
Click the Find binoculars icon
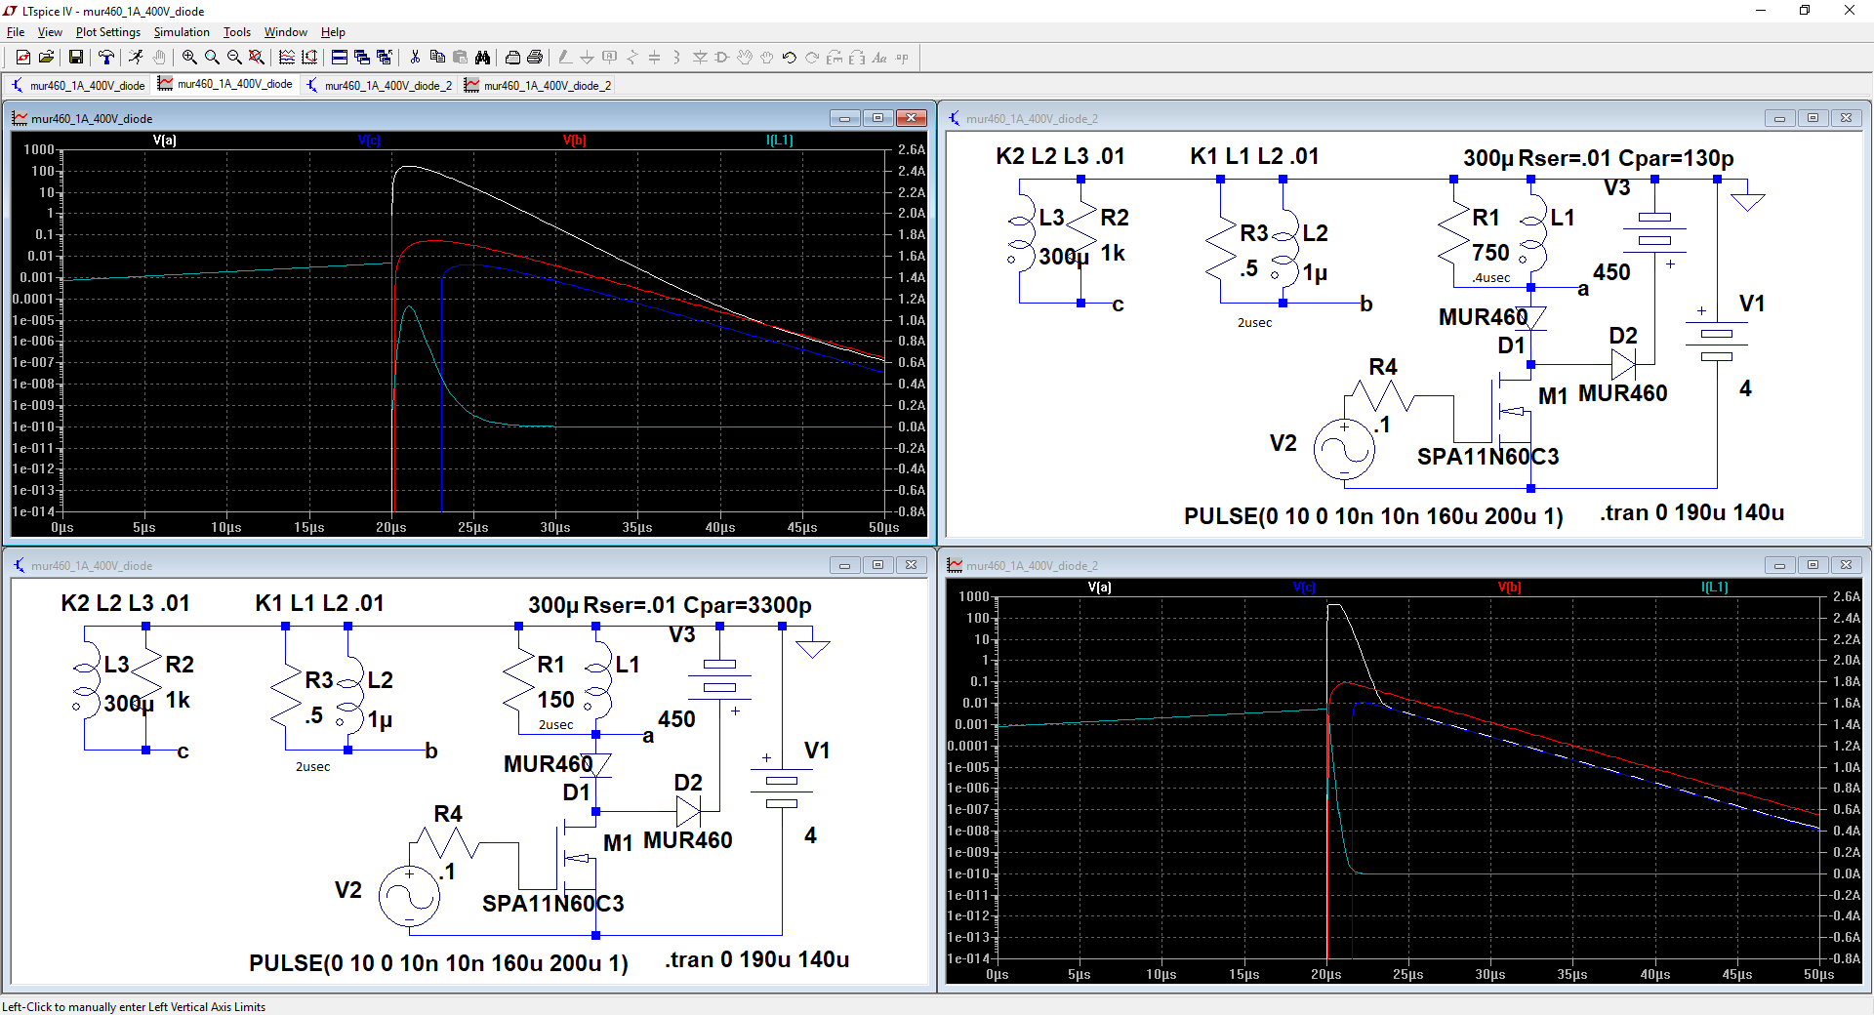482,58
